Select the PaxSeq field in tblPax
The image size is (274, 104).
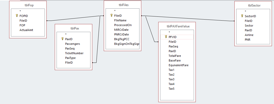click(x=74, y=48)
